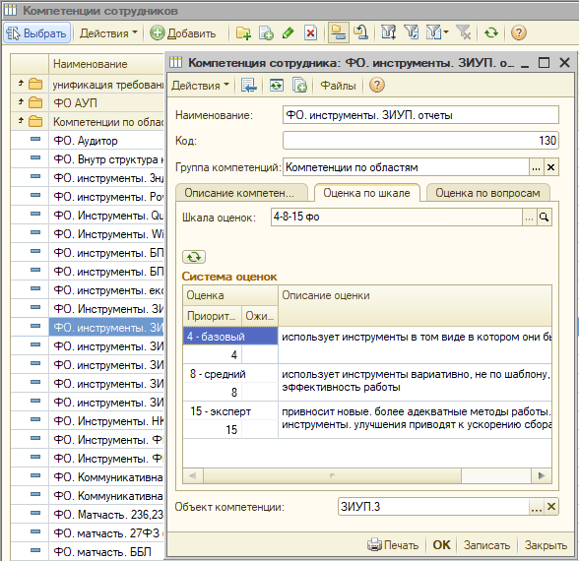Click the Записать button
This screenshot has height=561, width=579.
point(486,545)
